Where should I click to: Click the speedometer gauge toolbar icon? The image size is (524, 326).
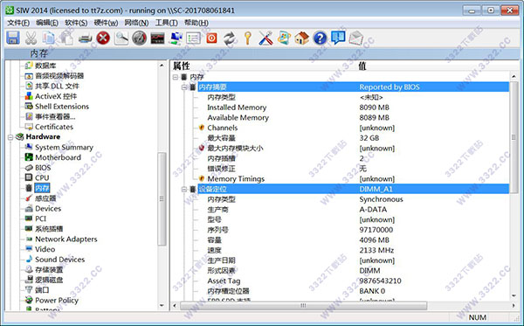coord(140,38)
